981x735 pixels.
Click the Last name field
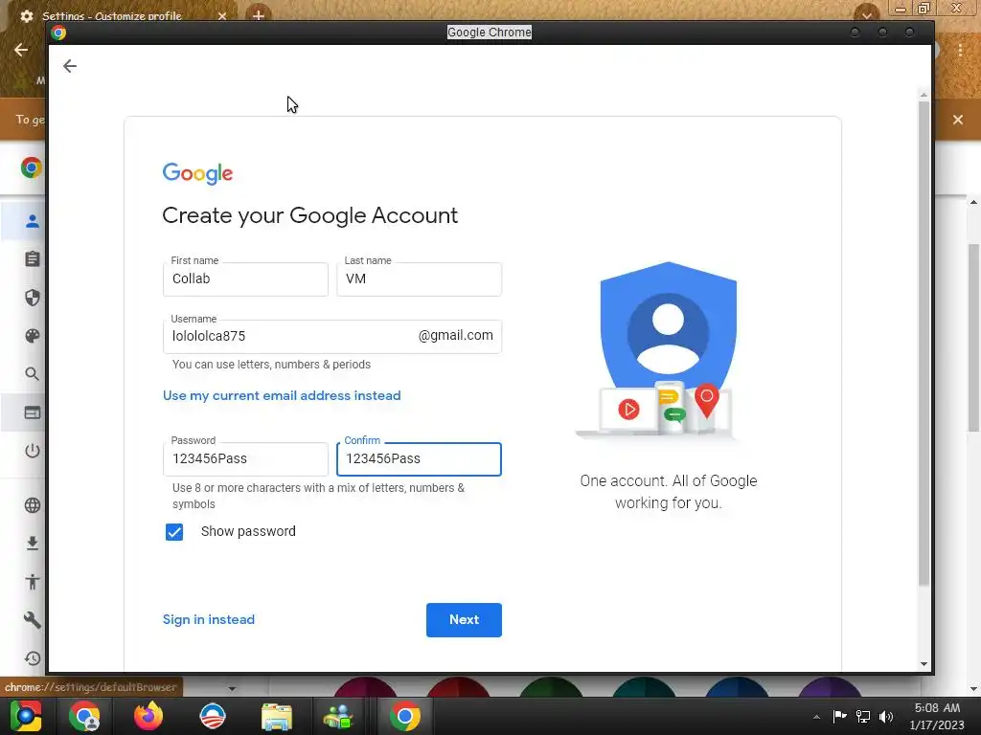pyautogui.click(x=420, y=278)
